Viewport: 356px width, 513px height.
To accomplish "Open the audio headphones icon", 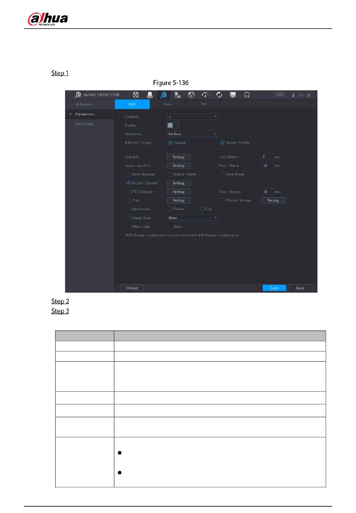I will point(247,95).
